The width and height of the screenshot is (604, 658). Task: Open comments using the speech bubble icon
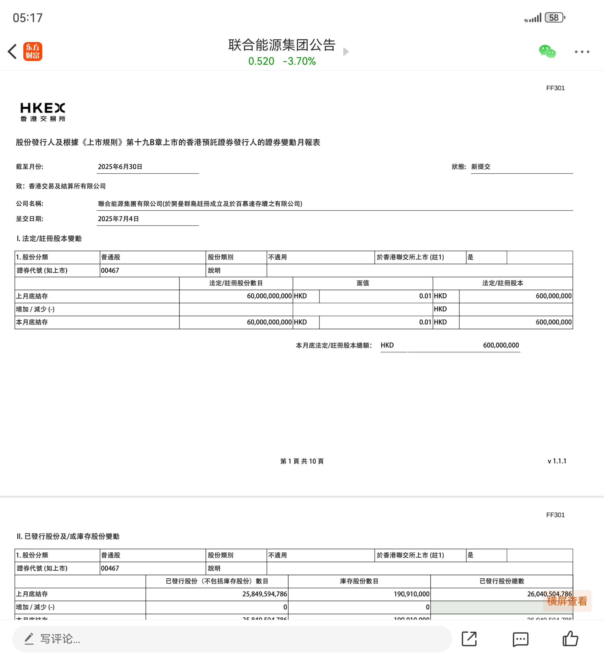(520, 639)
